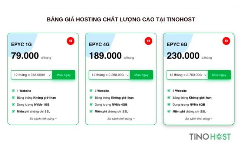241x148 pixels.
Task: Open the 12 tháng = 2.760.000 billing dropdown
Action: 187,75
